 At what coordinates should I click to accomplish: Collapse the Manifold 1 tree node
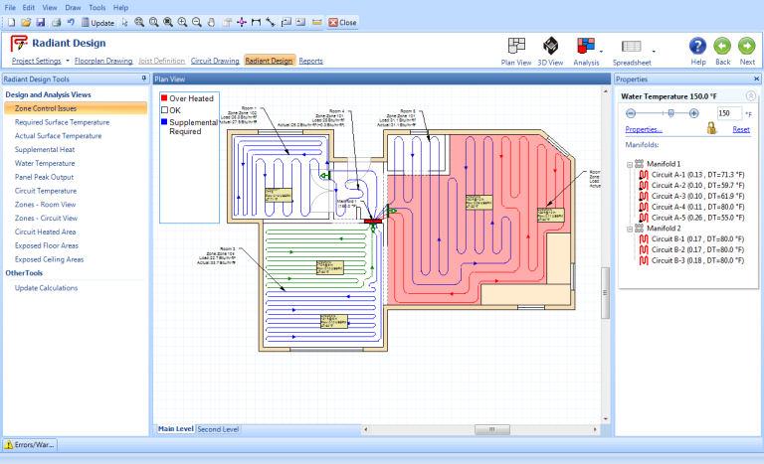630,165
